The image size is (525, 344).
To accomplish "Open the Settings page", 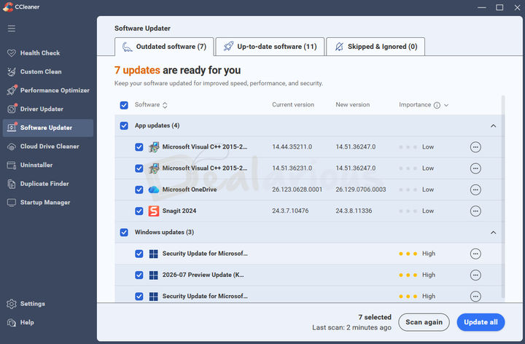I will 48,304.
